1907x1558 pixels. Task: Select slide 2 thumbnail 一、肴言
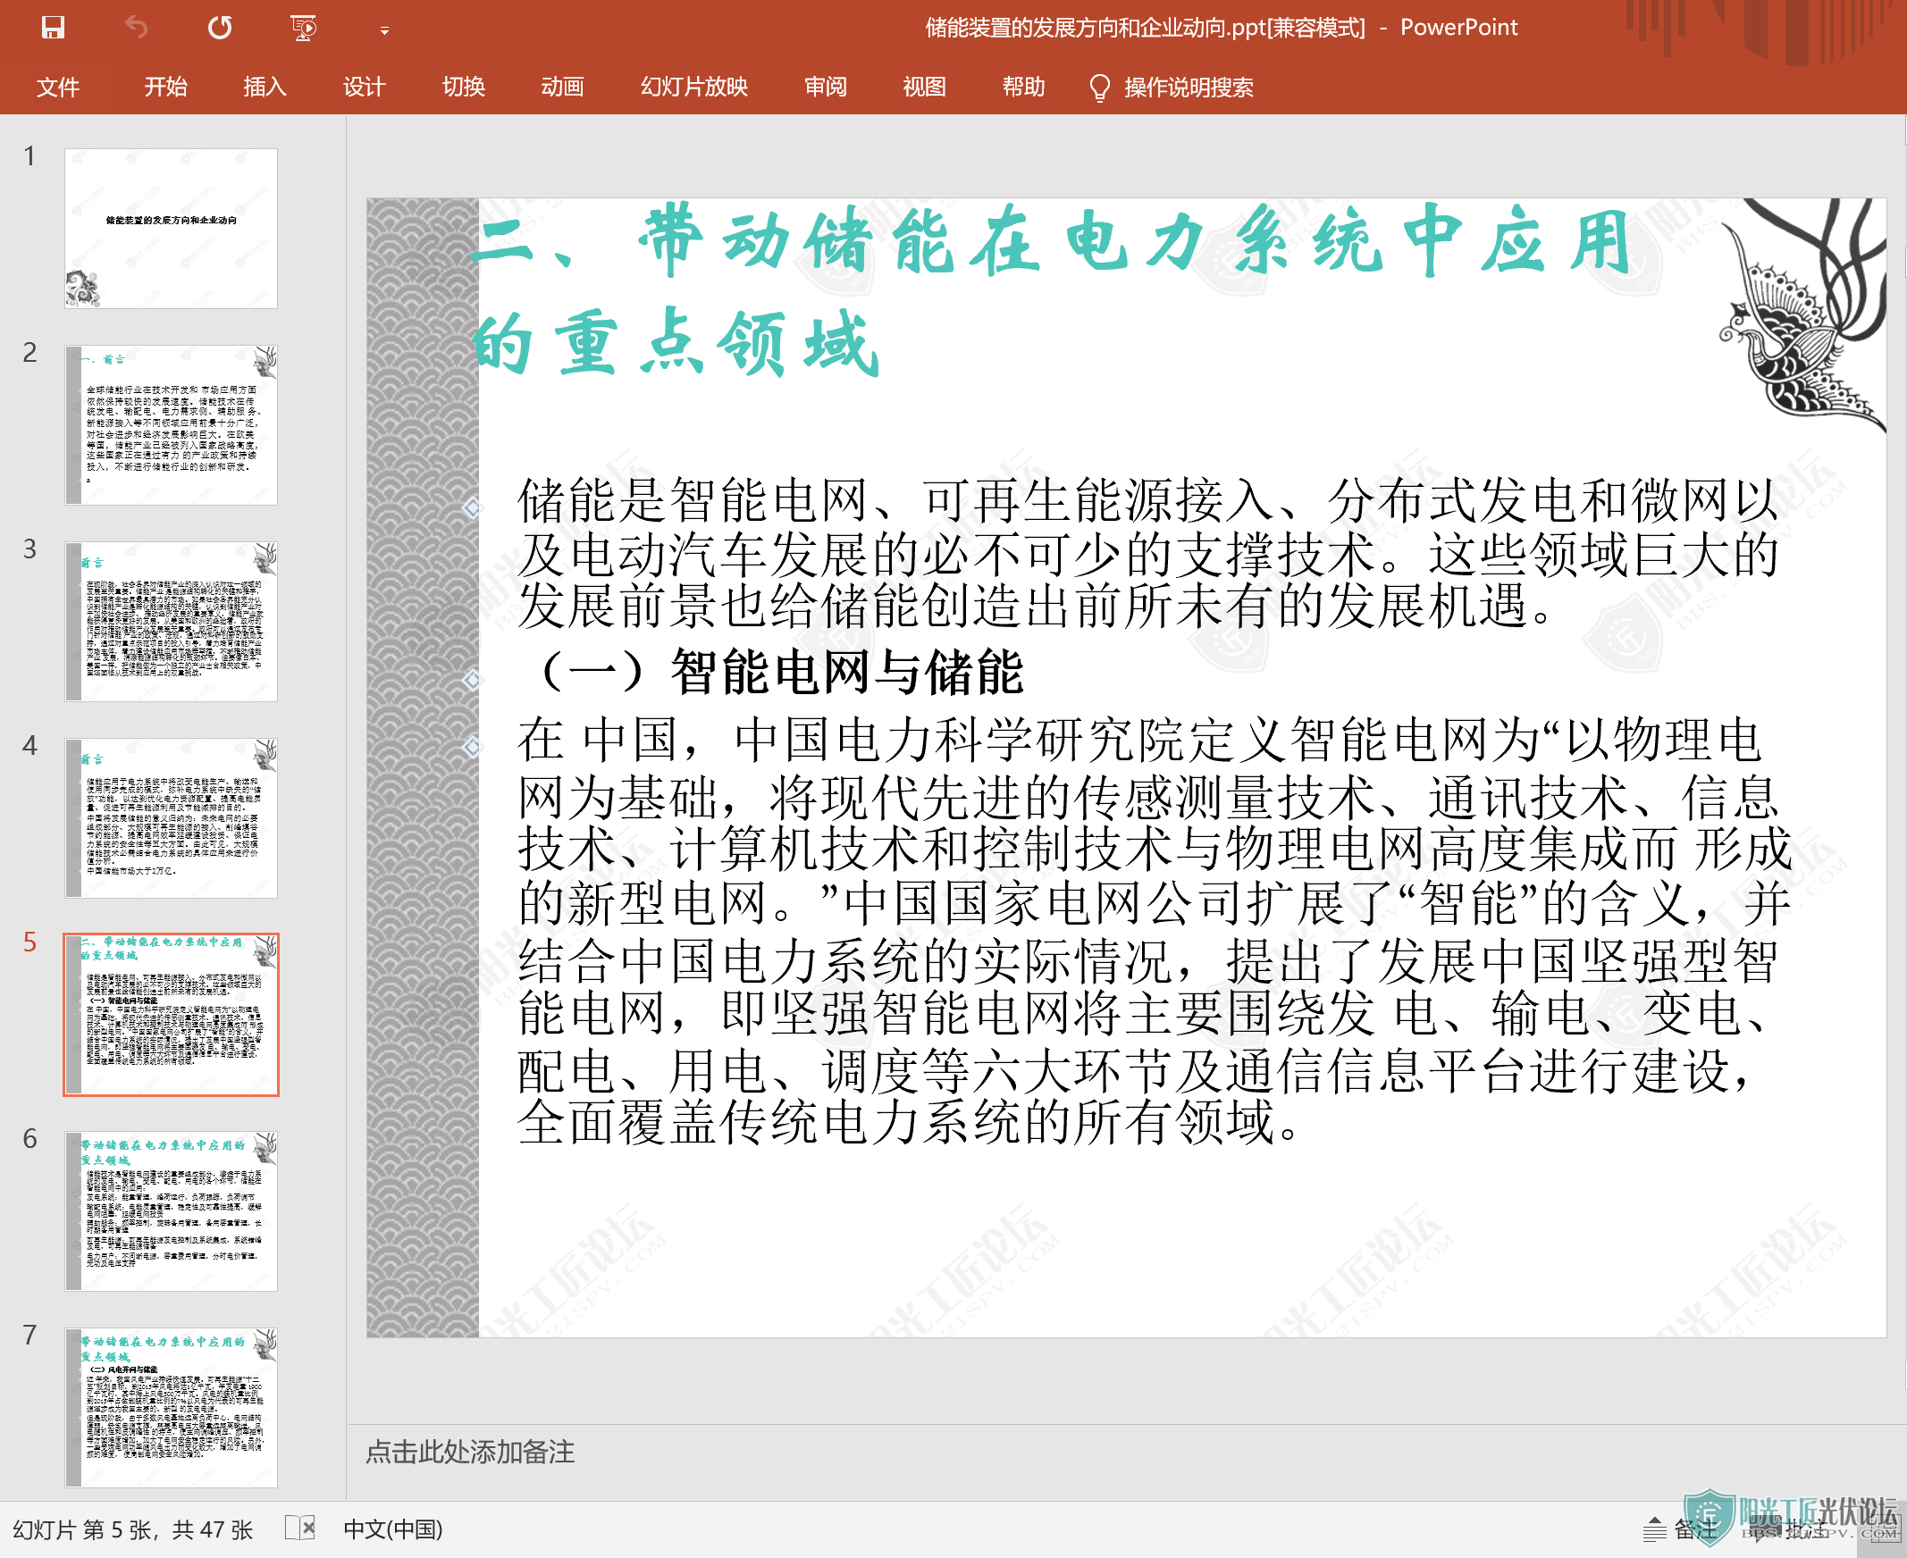click(x=171, y=424)
